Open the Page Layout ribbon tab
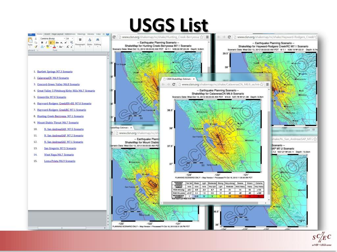The width and height of the screenshot is (337, 252). 57,34
